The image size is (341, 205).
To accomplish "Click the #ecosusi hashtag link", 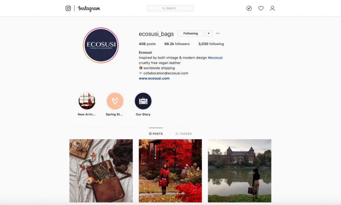I will tap(215, 58).
